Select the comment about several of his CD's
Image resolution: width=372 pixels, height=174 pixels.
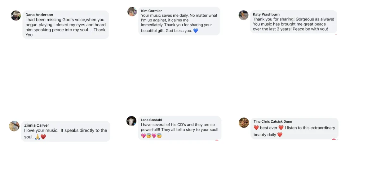click(179, 127)
